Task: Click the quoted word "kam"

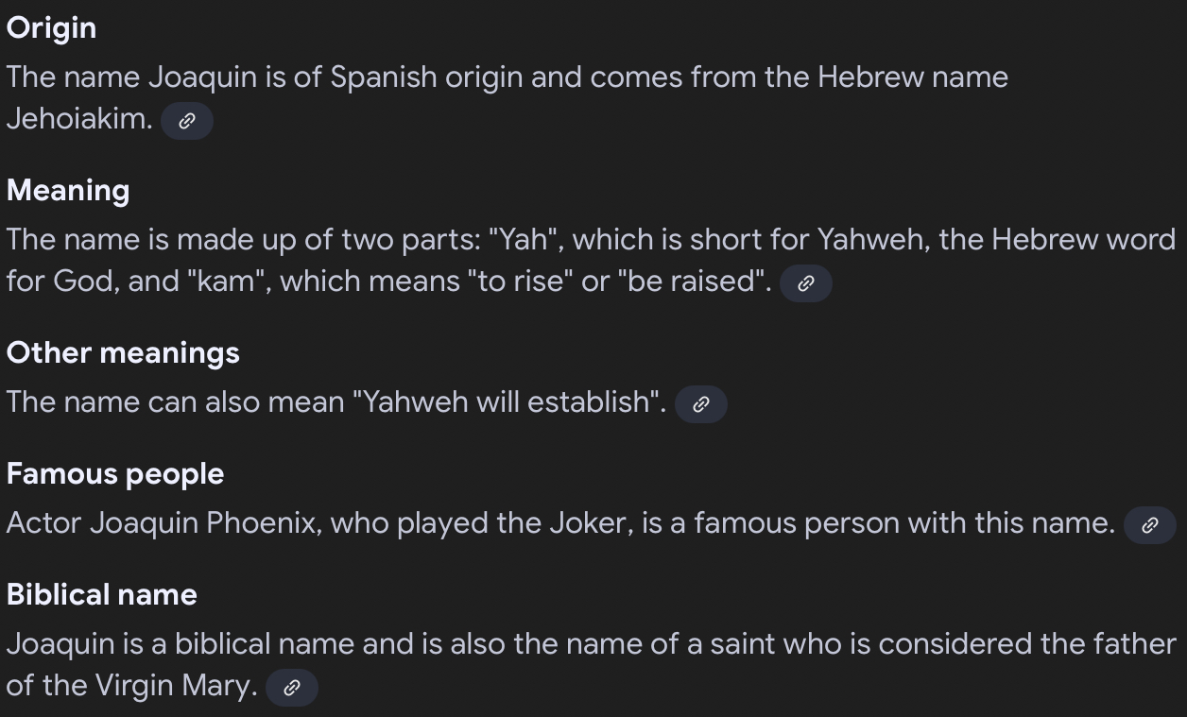Action: [226, 282]
